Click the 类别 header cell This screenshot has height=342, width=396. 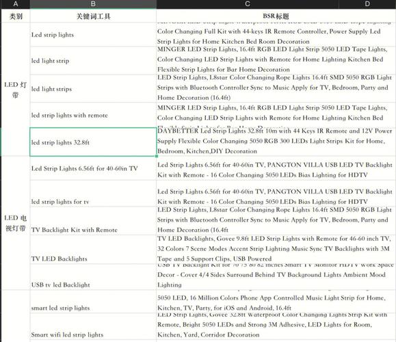16,16
